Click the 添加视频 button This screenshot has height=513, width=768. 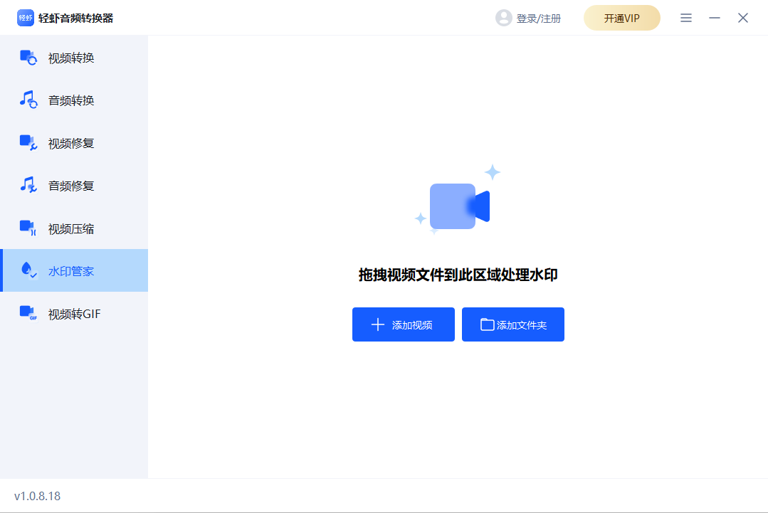[x=403, y=324]
